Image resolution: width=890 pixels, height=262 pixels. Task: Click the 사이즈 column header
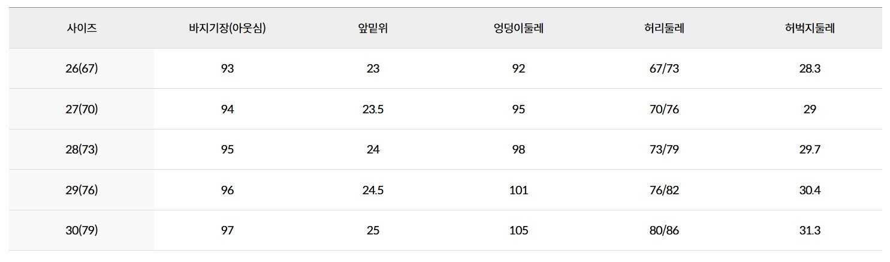(x=82, y=28)
